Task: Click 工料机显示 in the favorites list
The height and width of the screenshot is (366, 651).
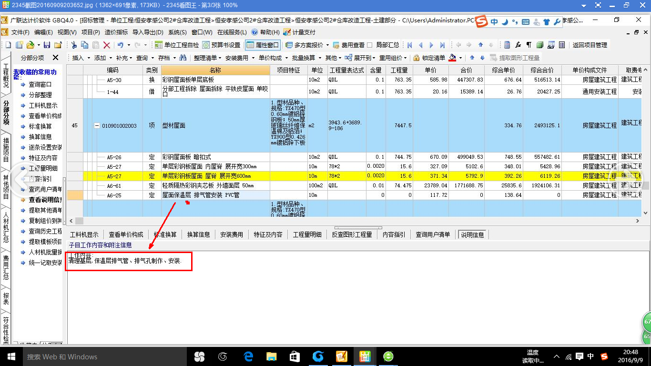Action: coord(43,105)
